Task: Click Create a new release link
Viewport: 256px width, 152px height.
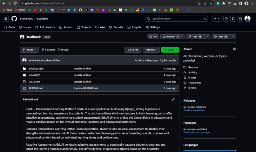Action: click(x=194, y=110)
